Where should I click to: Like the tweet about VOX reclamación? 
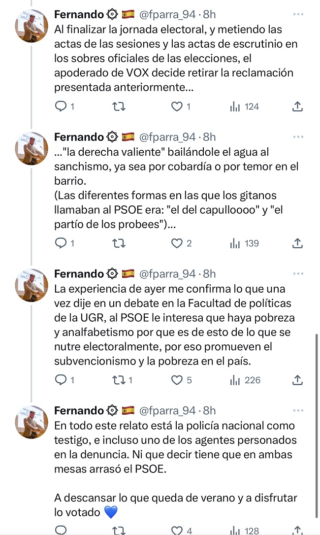coord(176,106)
